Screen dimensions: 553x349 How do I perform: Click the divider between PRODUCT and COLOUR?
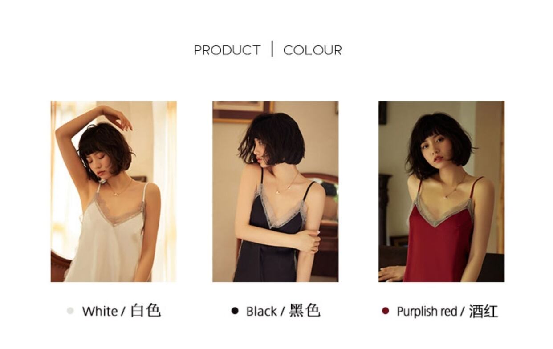[x=272, y=49]
